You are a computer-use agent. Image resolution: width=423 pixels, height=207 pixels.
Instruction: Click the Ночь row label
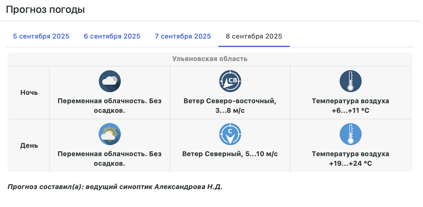[x=29, y=92]
